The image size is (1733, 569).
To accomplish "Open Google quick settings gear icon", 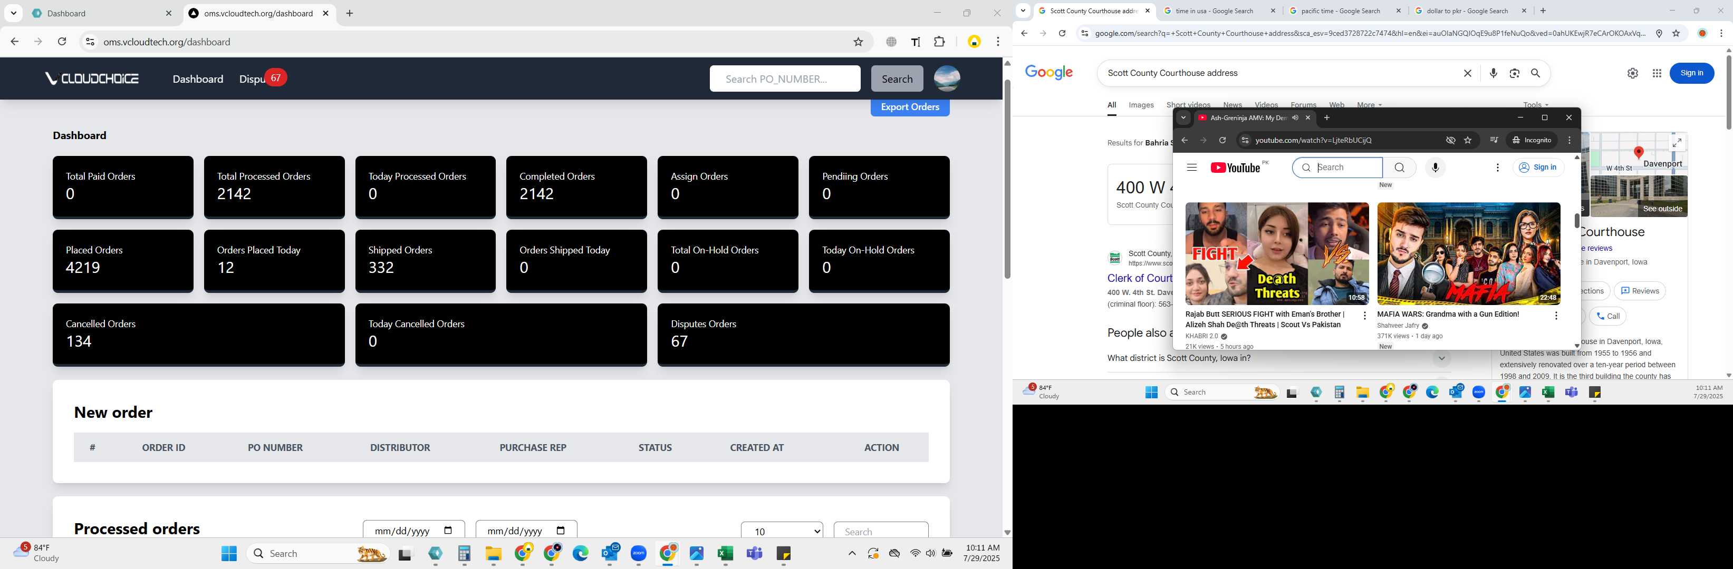I will [x=1633, y=73].
